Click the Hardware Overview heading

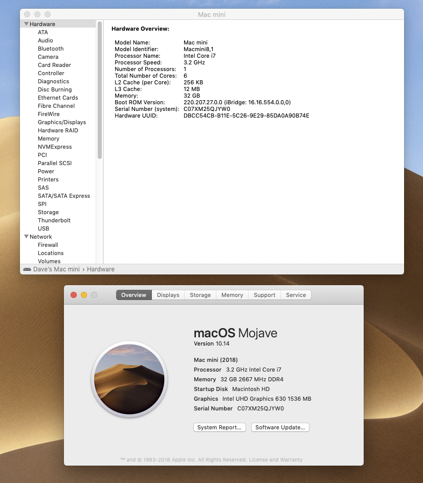140,29
